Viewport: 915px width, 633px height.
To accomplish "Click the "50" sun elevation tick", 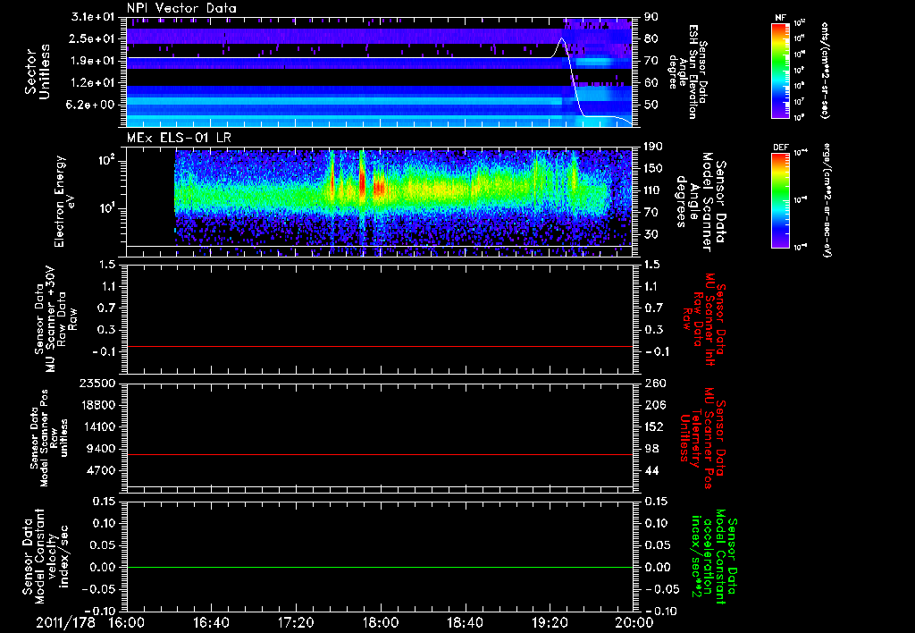I will tap(651, 105).
